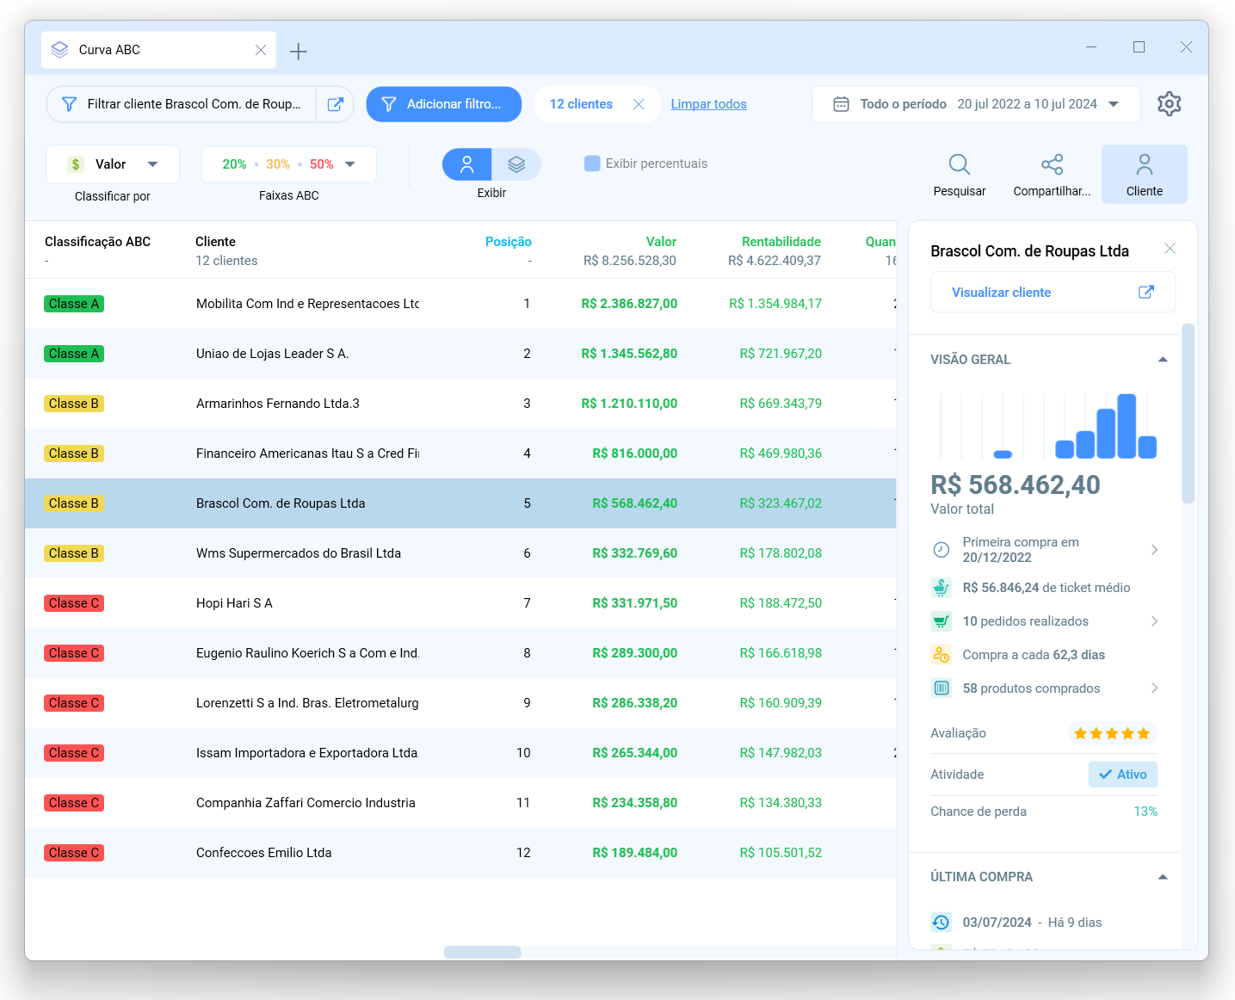This screenshot has height=1000, width=1235.
Task: Click the 13% Chance de perda value
Action: [x=1145, y=812]
